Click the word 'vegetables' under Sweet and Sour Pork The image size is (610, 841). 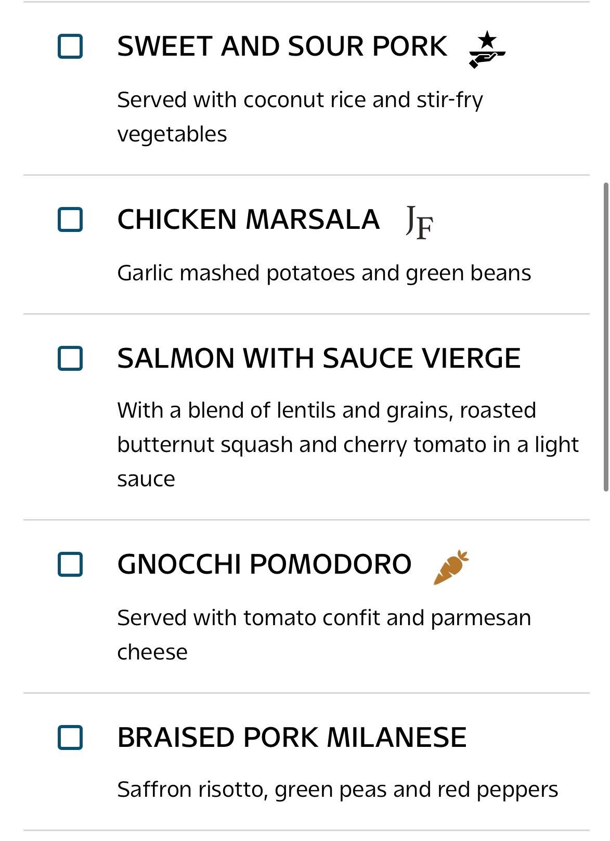[x=172, y=134]
